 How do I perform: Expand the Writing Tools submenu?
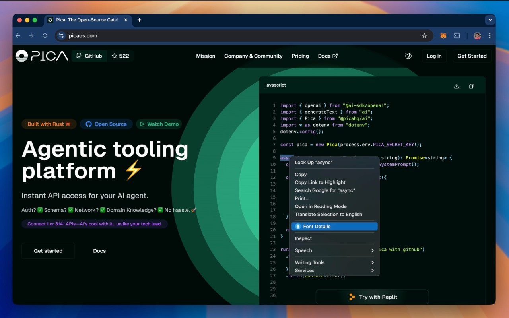click(x=334, y=262)
